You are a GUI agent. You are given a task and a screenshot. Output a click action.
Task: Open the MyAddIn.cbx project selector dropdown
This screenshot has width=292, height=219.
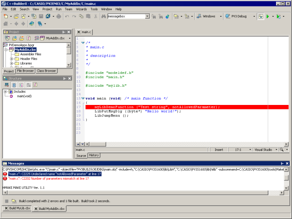click(x=70, y=38)
